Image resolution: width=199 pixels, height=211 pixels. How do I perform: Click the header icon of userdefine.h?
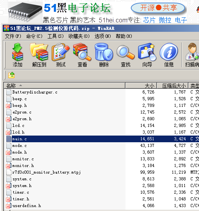click(9, 205)
